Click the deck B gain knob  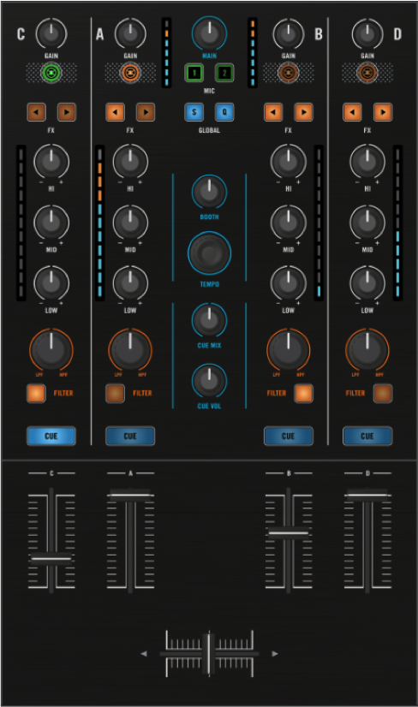[288, 34]
